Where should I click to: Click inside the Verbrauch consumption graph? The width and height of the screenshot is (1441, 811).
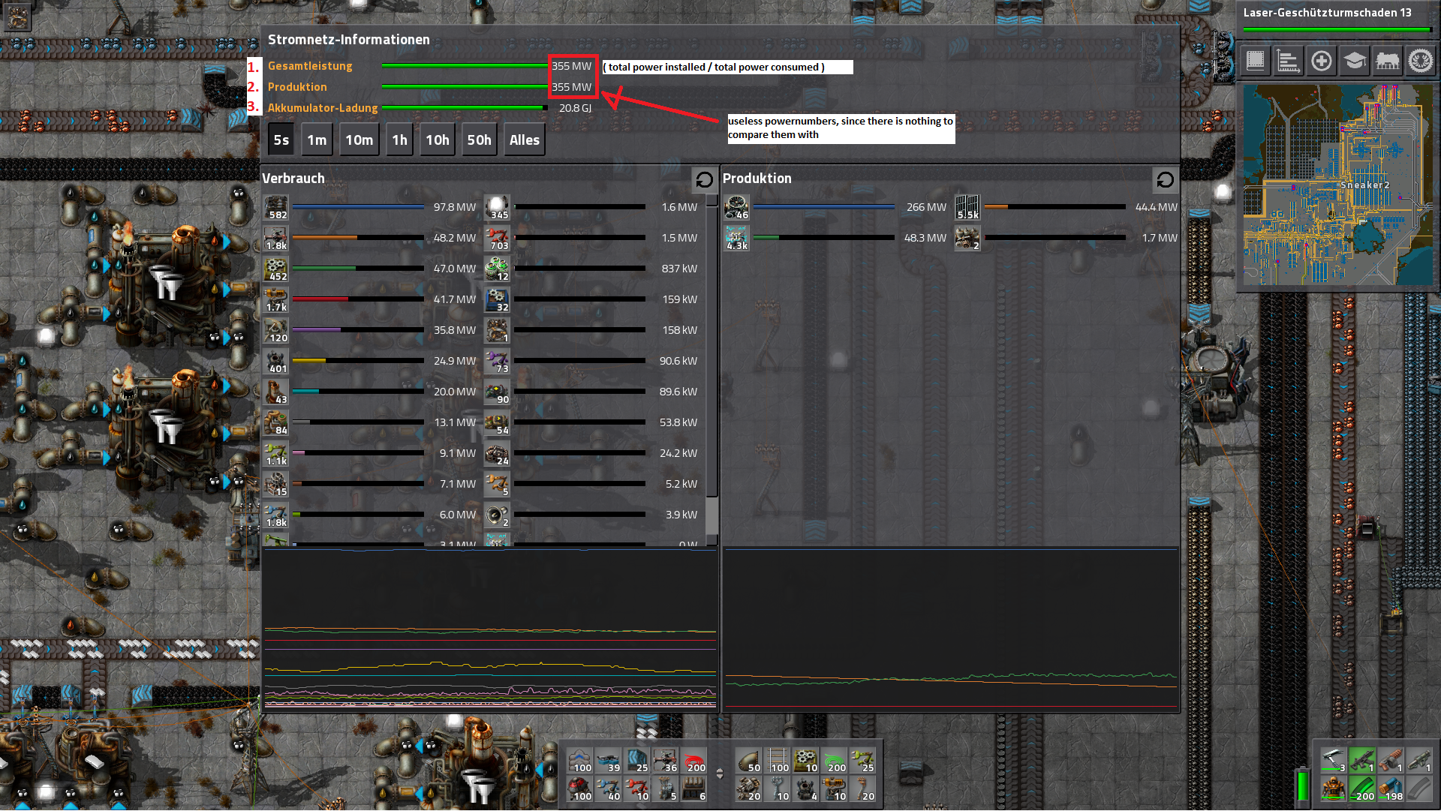click(x=490, y=629)
